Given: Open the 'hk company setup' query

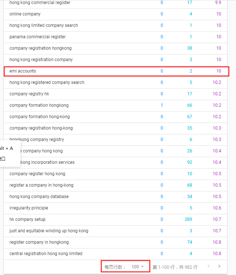Looking at the screenshot, I should [28, 219].
